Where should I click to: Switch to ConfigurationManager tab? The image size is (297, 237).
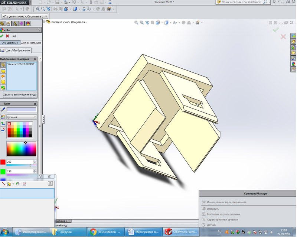tap(15, 23)
